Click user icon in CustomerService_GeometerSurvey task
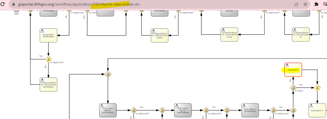This screenshot has height=119, width=327. pos(223,30)
